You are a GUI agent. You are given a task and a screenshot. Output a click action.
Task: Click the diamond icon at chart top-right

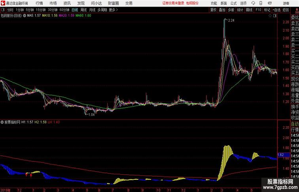click(x=270, y=16)
